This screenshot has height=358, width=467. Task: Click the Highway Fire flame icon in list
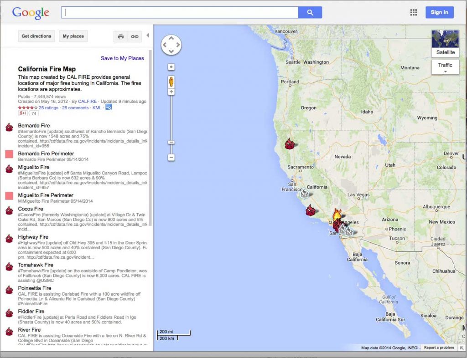click(x=9, y=239)
